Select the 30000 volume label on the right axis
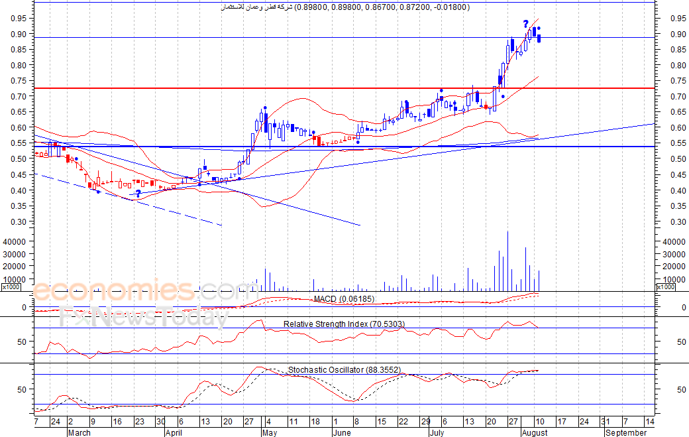 coord(674,254)
